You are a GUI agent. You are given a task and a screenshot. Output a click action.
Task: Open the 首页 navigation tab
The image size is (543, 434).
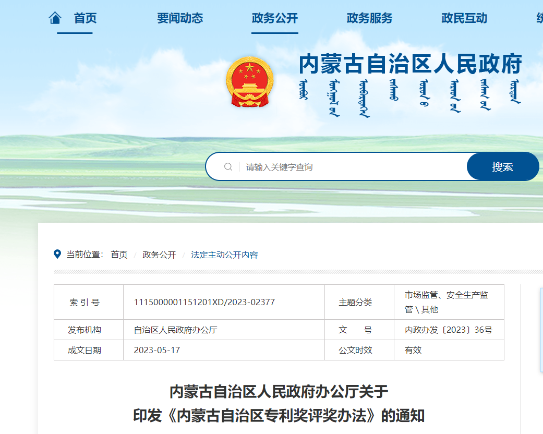click(85, 18)
